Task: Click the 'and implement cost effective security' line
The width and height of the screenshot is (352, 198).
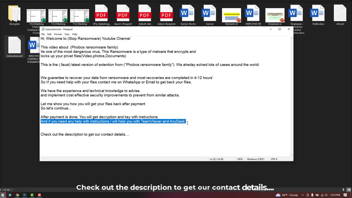Action: click(110, 95)
